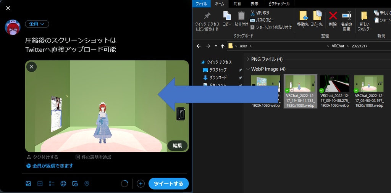Click the attached image preview in the tweet
The width and height of the screenshot is (391, 193).
tap(107, 106)
